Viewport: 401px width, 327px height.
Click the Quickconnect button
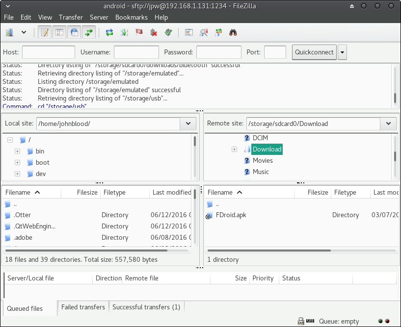click(x=314, y=52)
